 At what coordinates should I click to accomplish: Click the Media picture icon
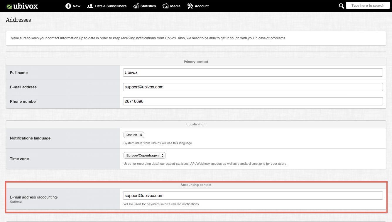pos(165,6)
